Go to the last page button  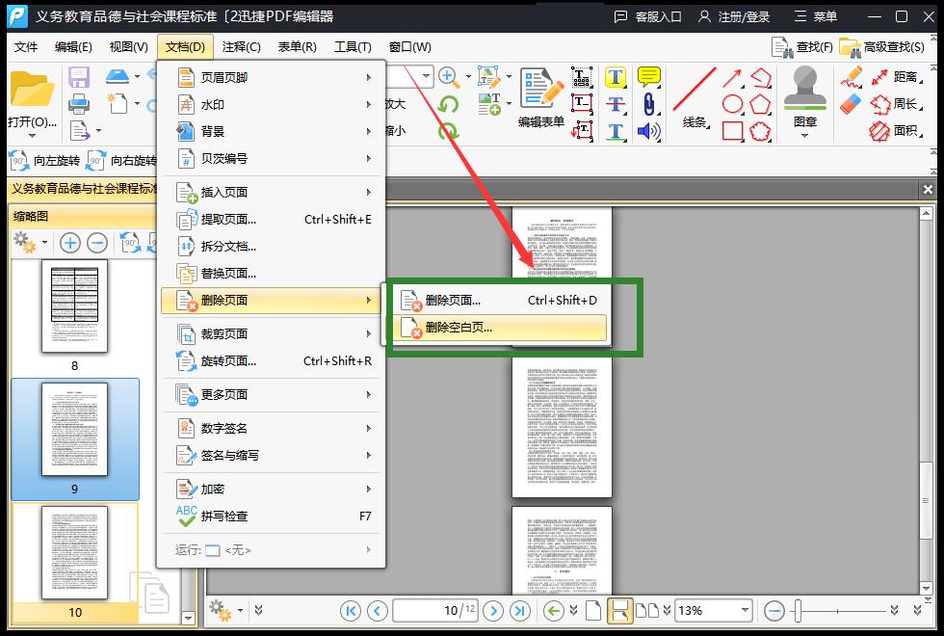point(520,610)
